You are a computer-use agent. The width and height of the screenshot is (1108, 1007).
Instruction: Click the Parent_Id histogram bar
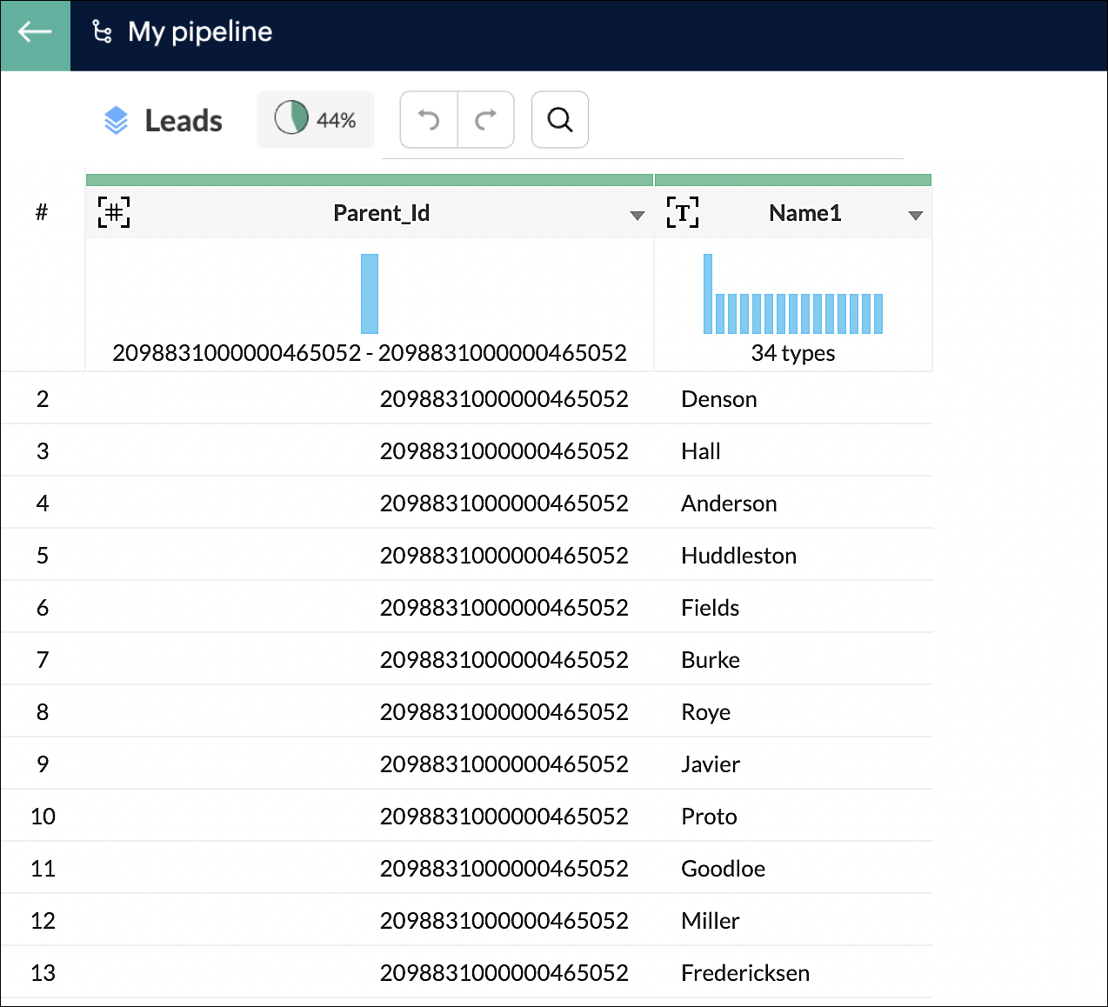pos(370,294)
